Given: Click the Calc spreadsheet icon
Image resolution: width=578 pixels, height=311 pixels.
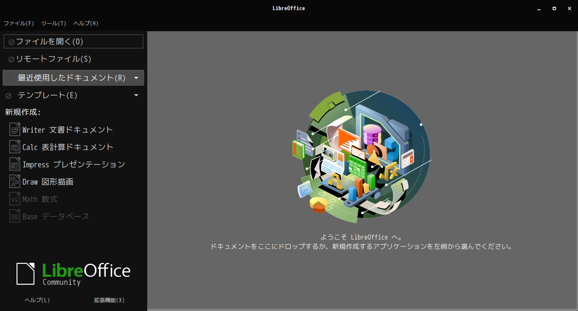Looking at the screenshot, I should (x=15, y=147).
